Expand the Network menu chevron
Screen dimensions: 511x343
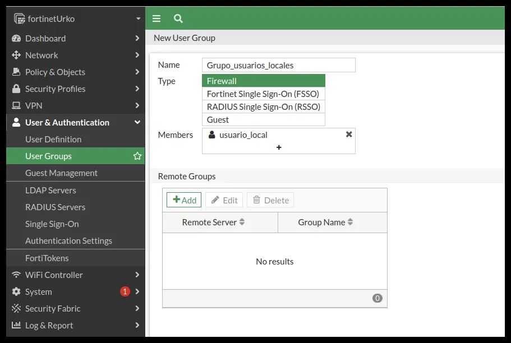(x=137, y=55)
